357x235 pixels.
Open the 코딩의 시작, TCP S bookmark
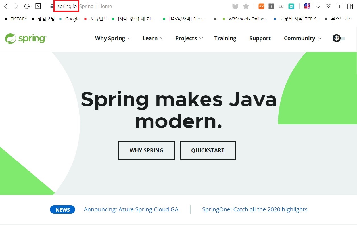[297, 19]
